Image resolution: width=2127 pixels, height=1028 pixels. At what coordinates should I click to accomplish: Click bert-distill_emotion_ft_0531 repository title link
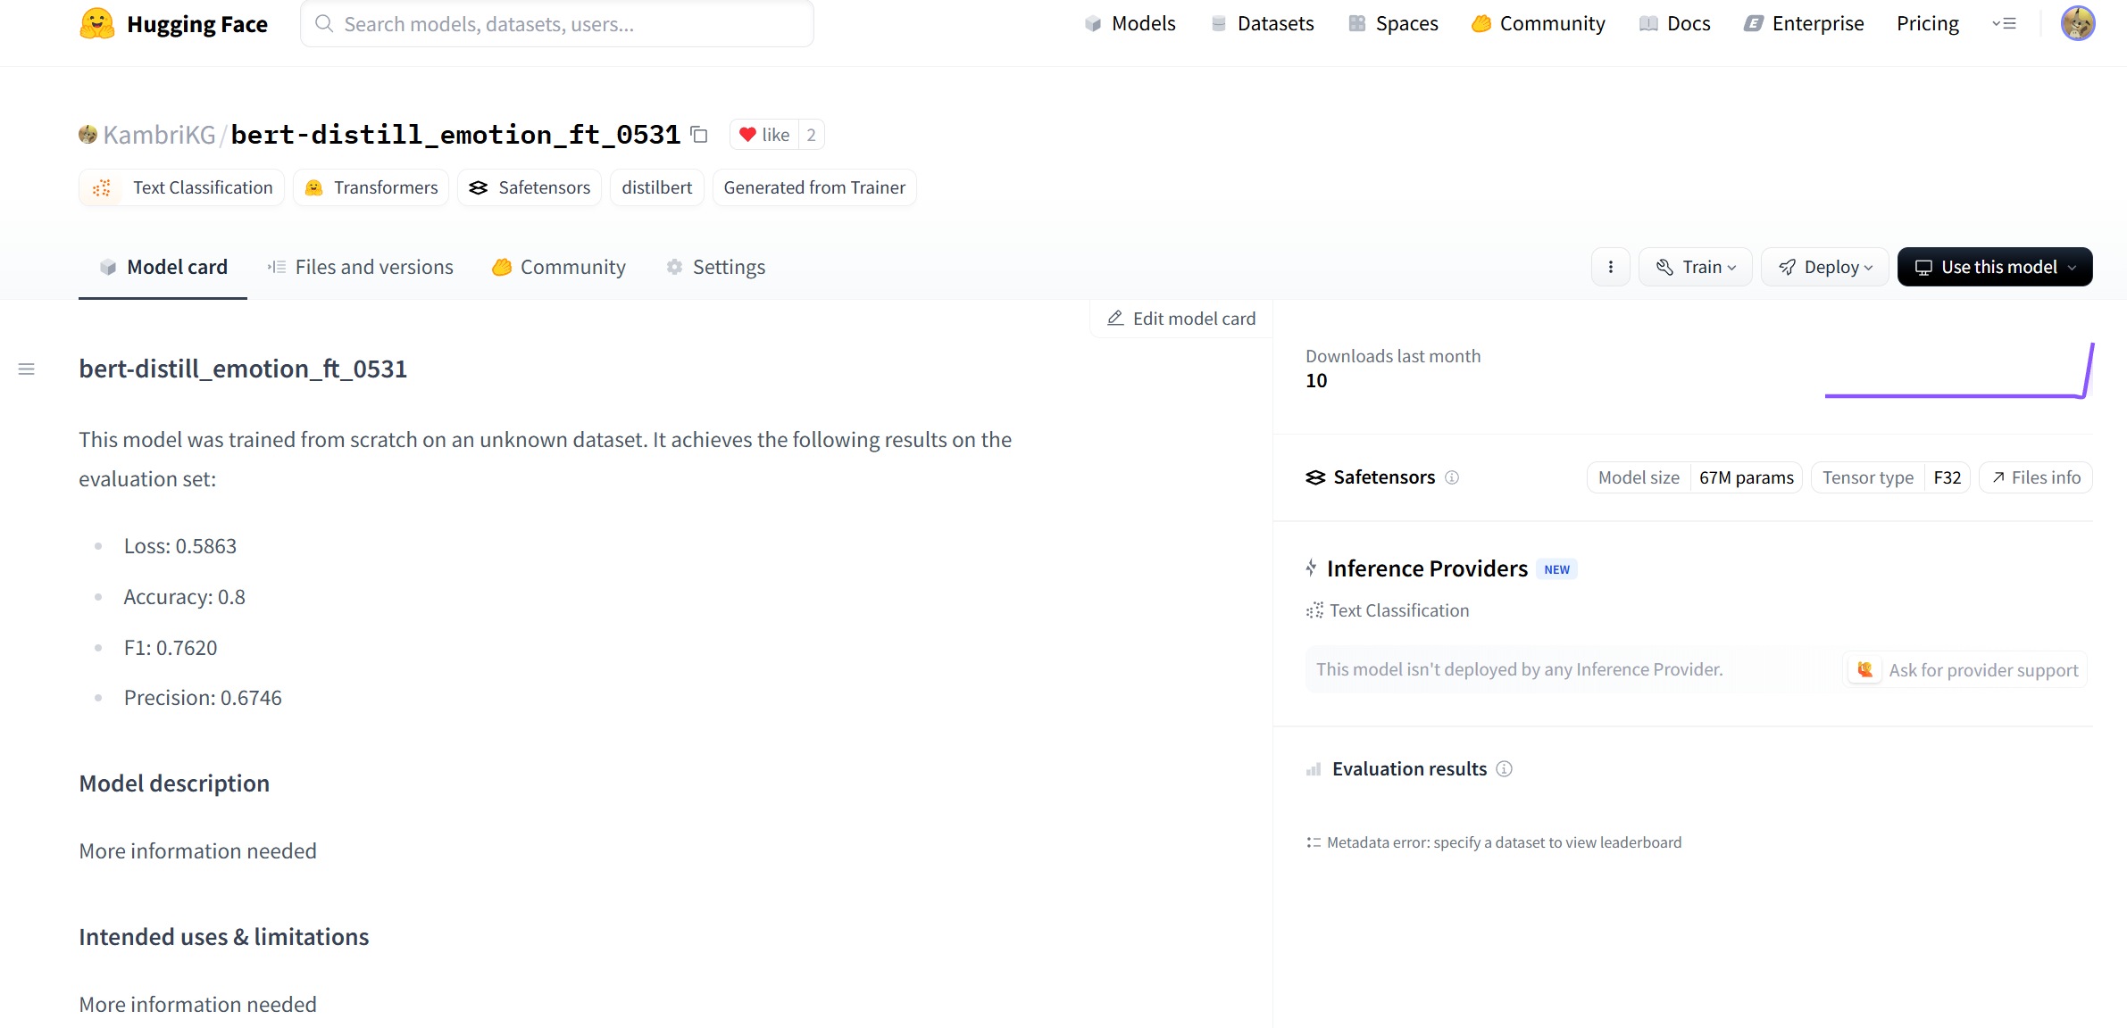pyautogui.click(x=455, y=135)
